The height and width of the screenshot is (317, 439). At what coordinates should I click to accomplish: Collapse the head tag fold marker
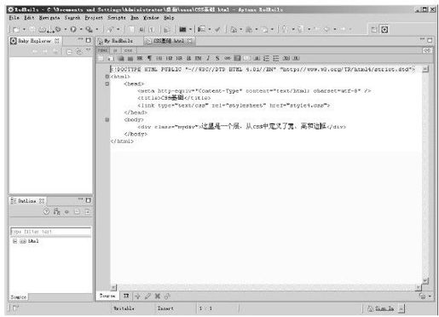(x=107, y=84)
